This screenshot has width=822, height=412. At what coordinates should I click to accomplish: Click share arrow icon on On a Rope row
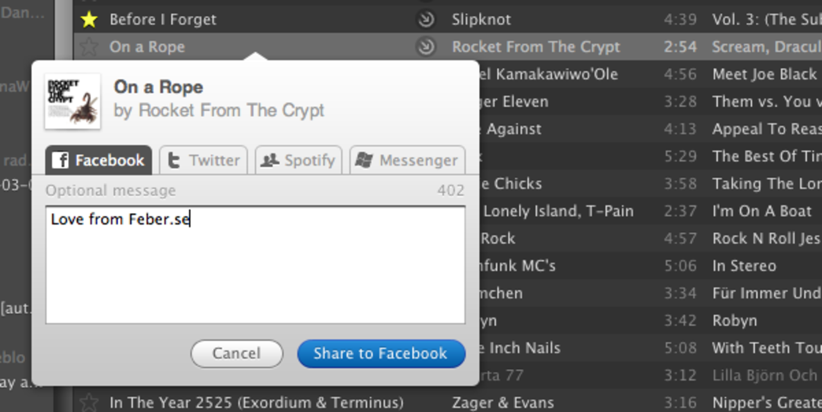(425, 47)
